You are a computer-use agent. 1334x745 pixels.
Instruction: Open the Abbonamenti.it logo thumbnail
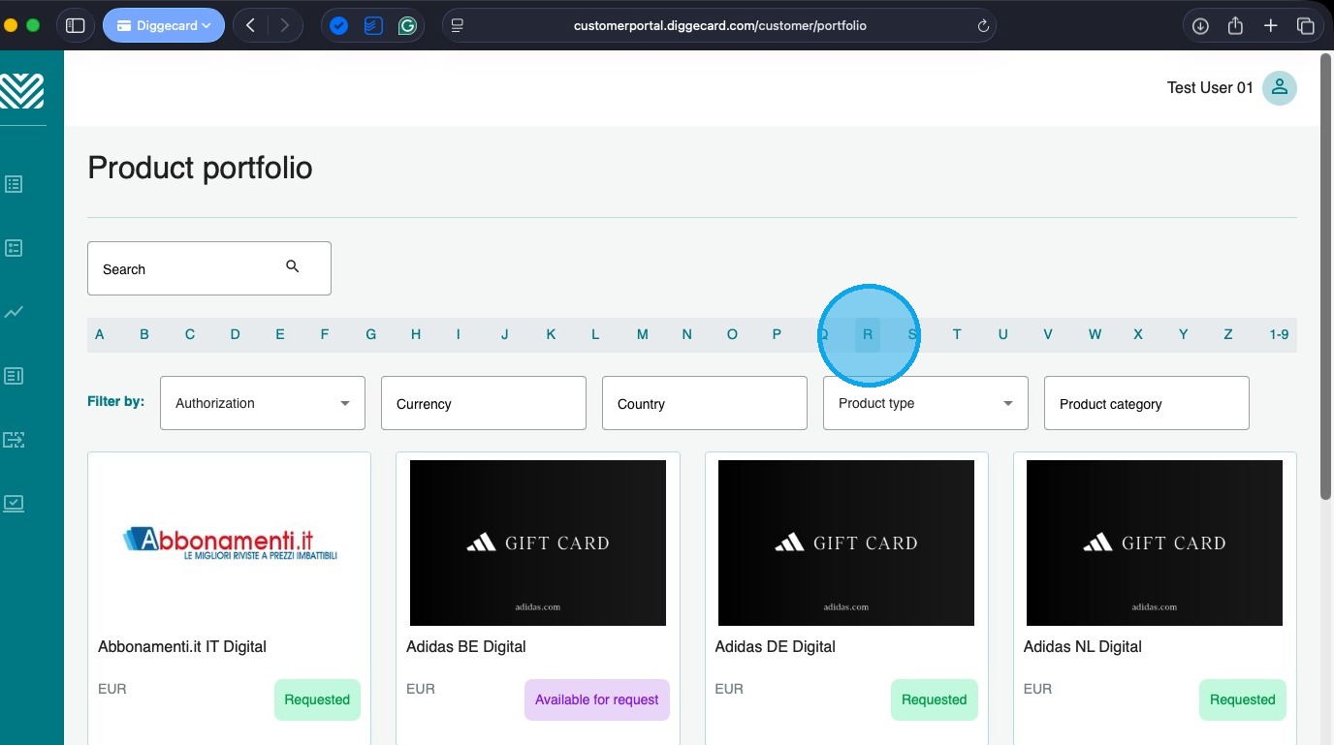click(230, 543)
